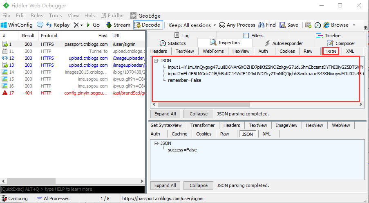Select session 13 upload row icon
Screen dimensions: 369x203
pyautogui.click(x=5, y=65)
